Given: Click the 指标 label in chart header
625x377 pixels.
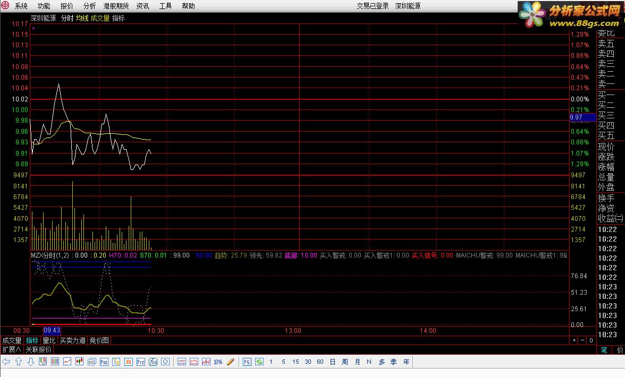Looking at the screenshot, I should [119, 18].
